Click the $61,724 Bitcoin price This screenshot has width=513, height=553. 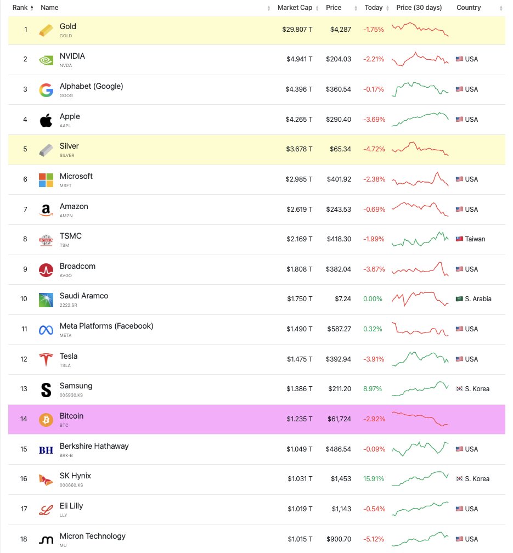339,419
